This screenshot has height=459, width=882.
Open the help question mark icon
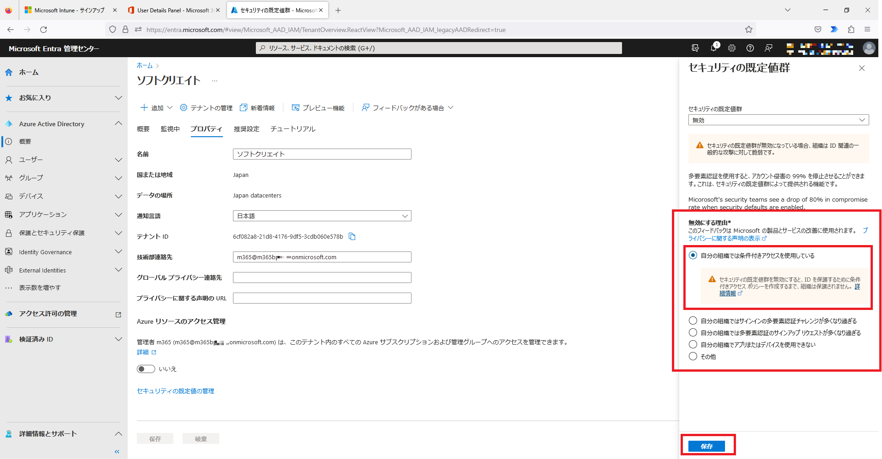click(x=750, y=48)
